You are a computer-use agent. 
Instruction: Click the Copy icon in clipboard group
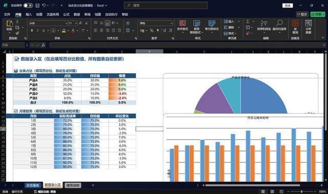coord(17,27)
